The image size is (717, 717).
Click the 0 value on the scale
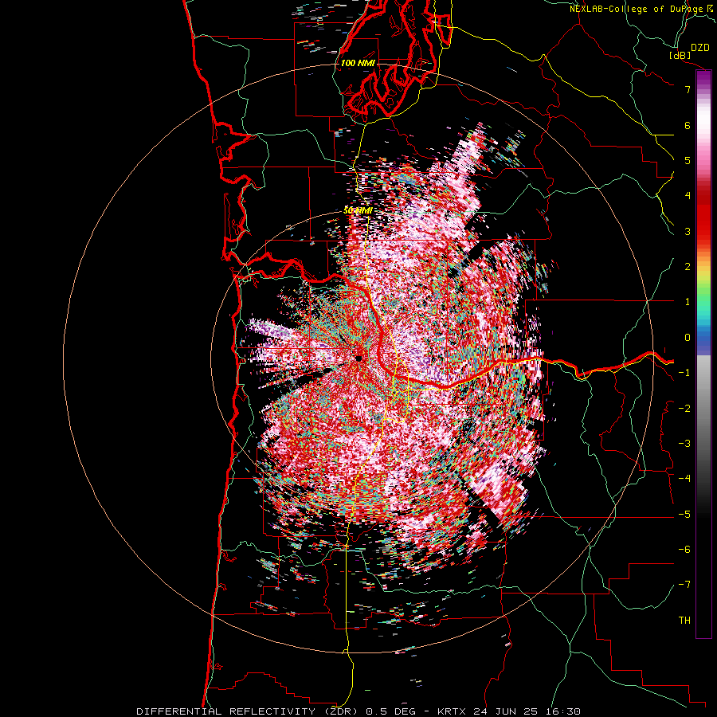point(688,338)
